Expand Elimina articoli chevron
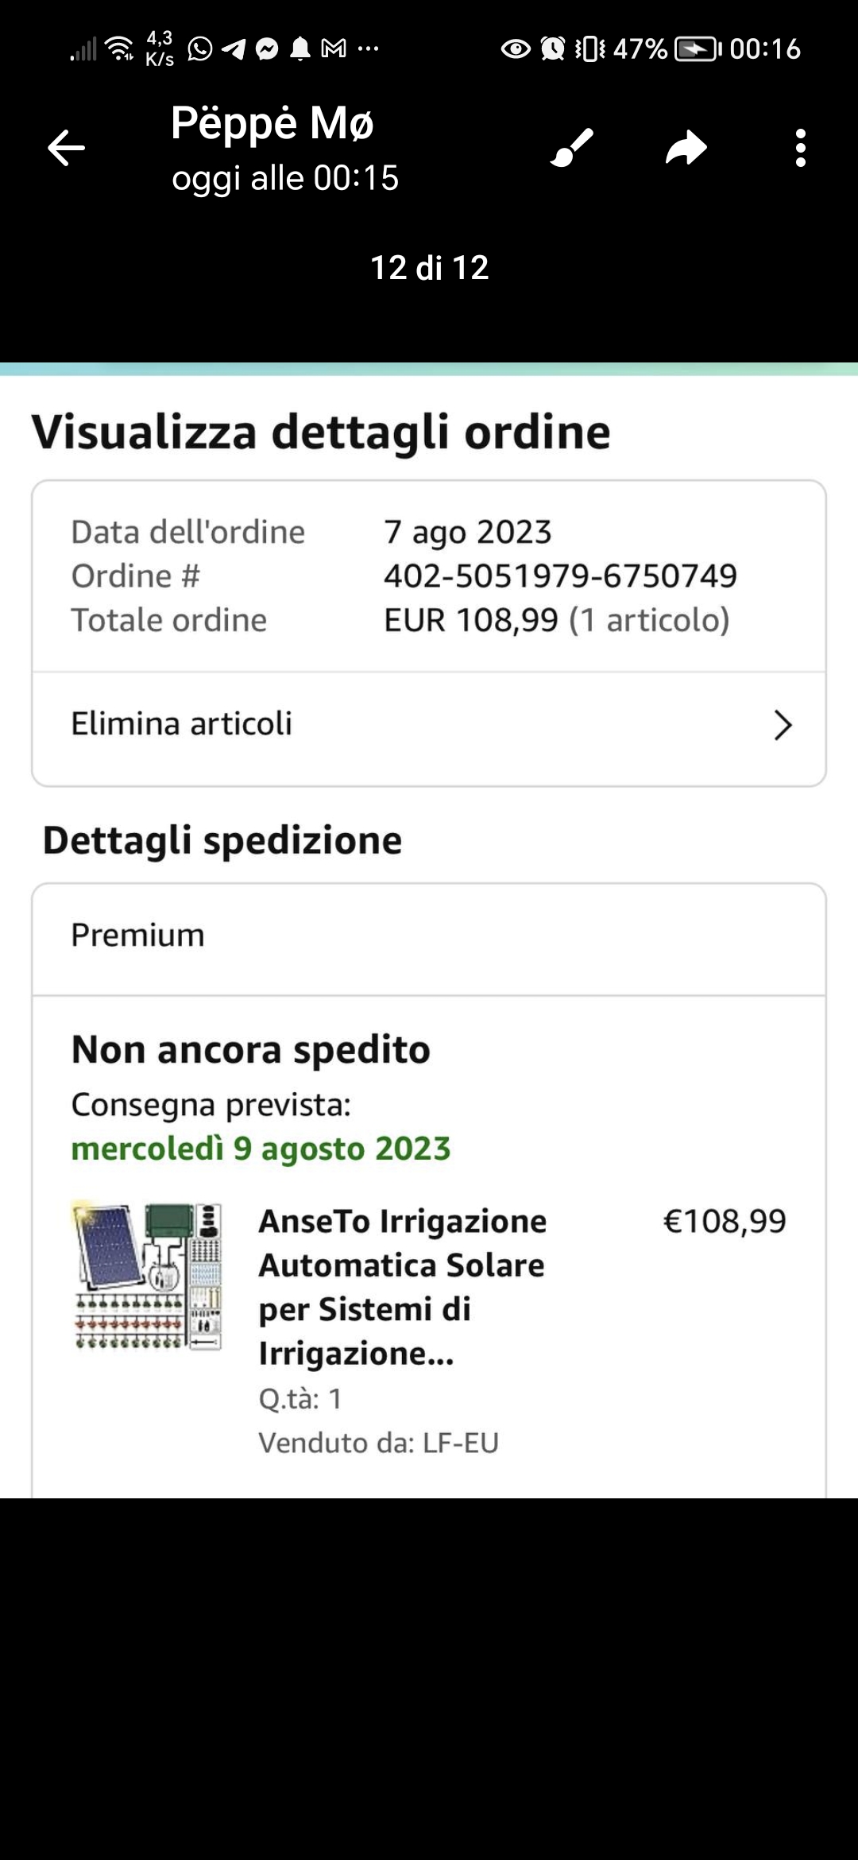 point(783,725)
